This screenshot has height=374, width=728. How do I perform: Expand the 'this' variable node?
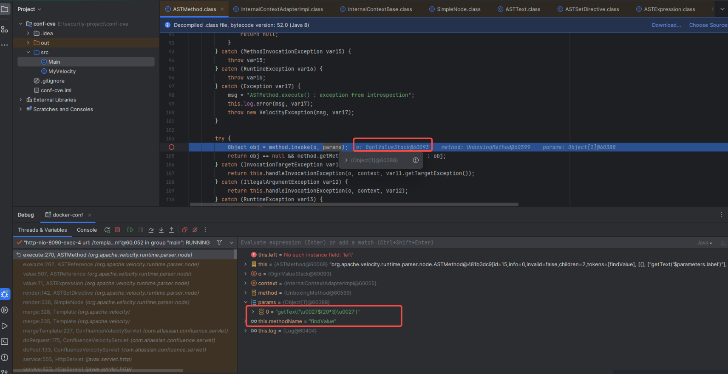(245, 264)
